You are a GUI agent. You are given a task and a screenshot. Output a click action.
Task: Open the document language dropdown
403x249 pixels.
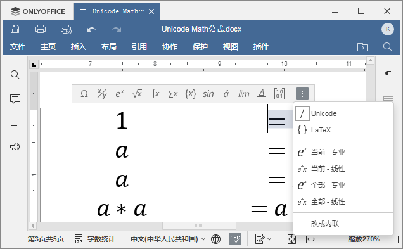(168, 239)
